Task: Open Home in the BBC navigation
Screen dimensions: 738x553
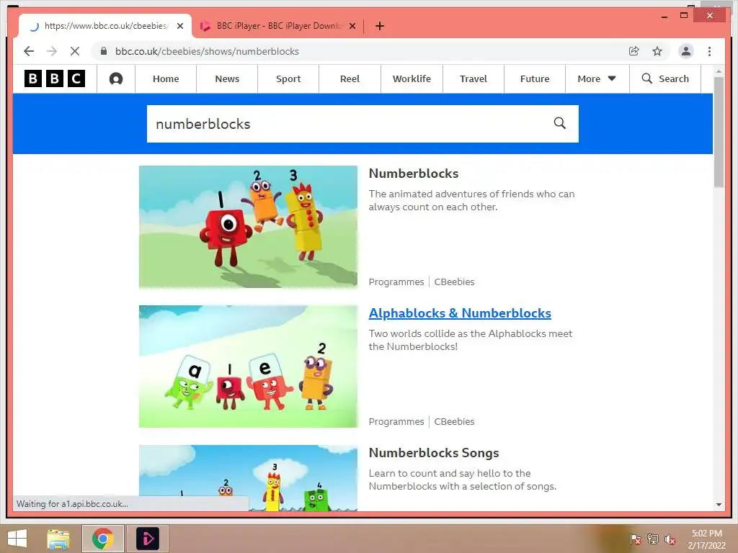Action: click(166, 78)
